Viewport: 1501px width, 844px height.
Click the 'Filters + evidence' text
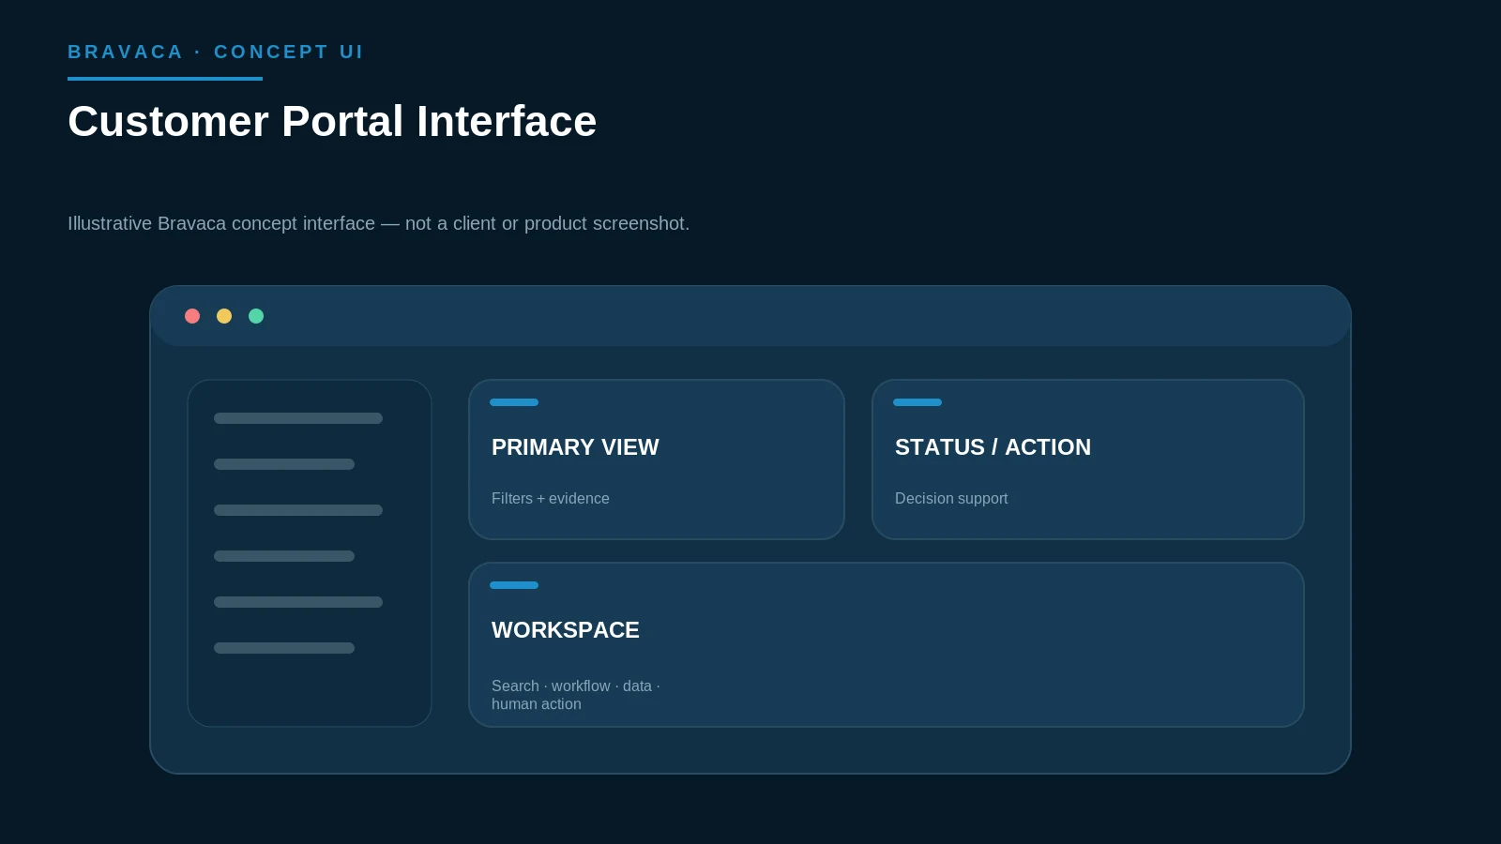[x=551, y=499]
